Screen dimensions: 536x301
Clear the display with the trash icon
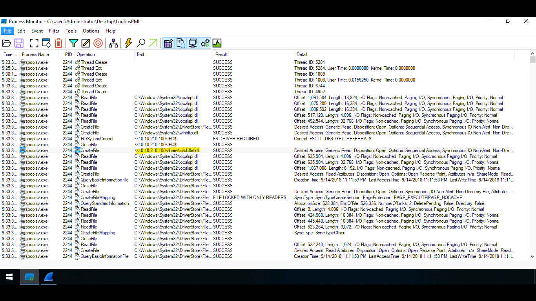(58, 43)
